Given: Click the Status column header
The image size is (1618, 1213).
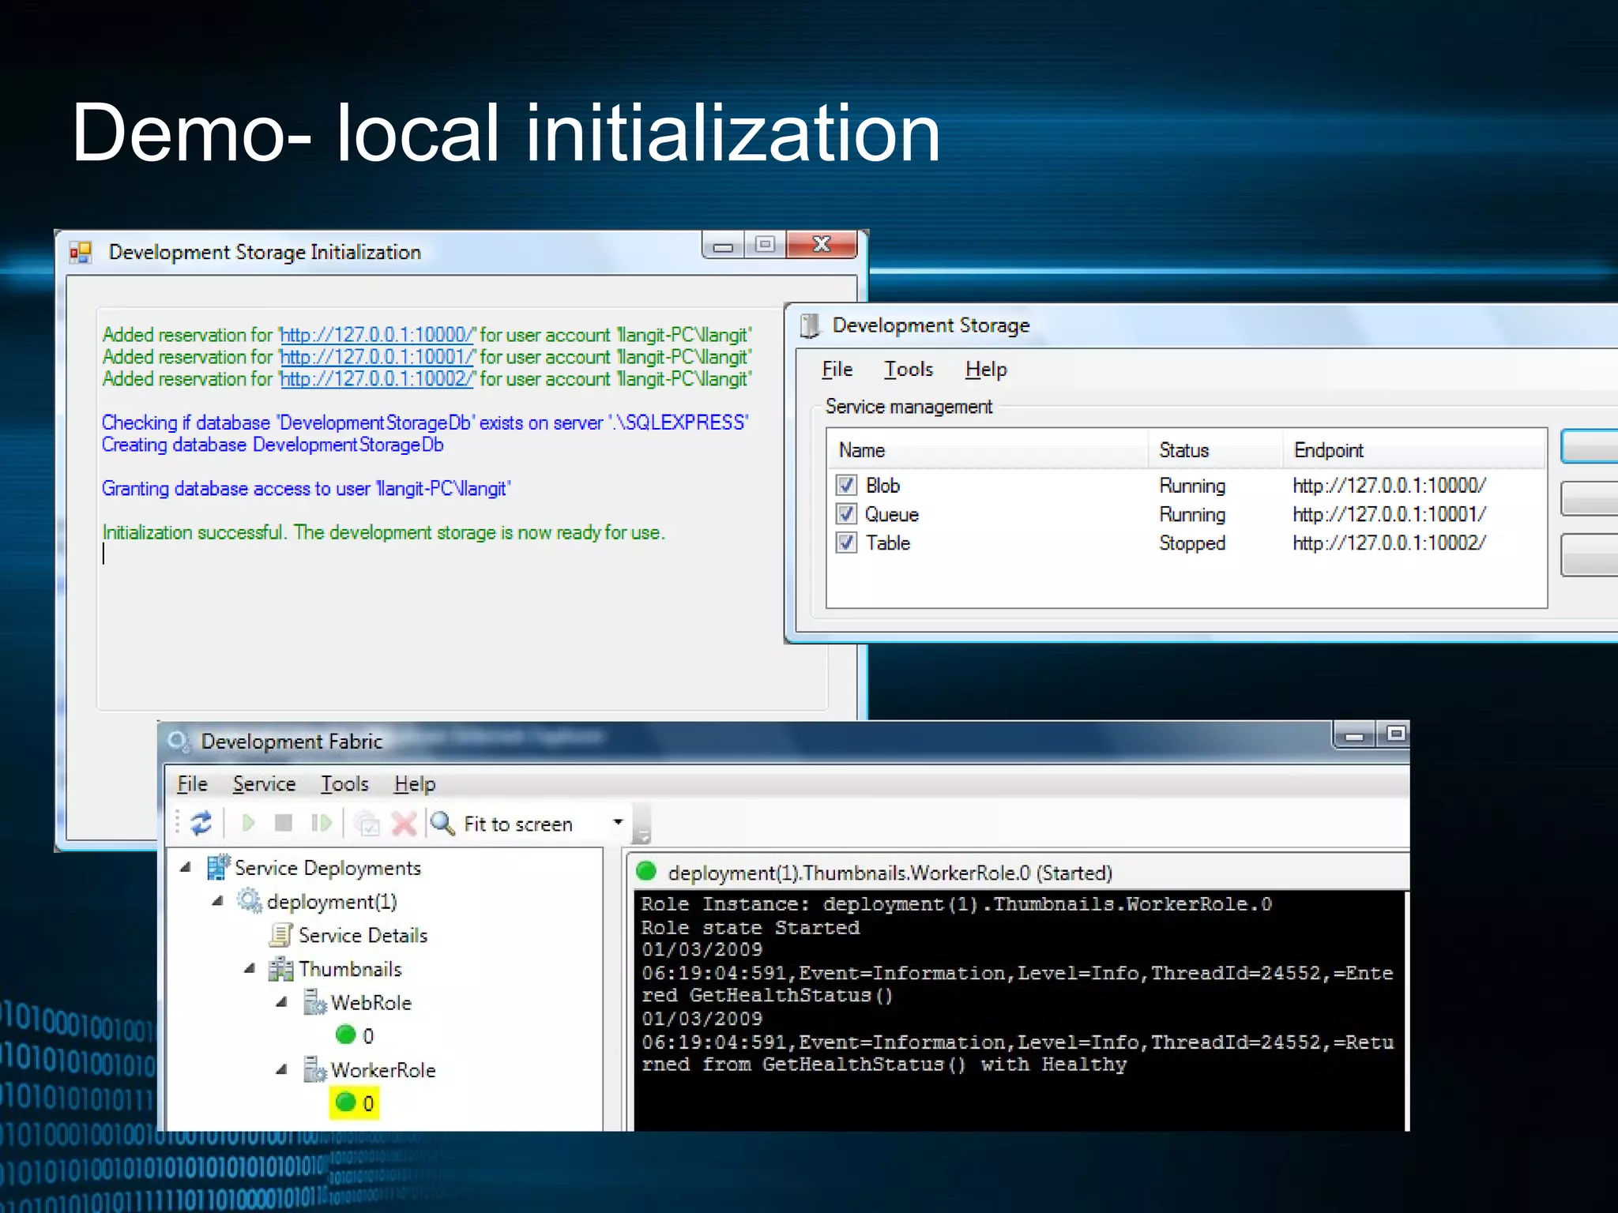Looking at the screenshot, I should coord(1183,450).
